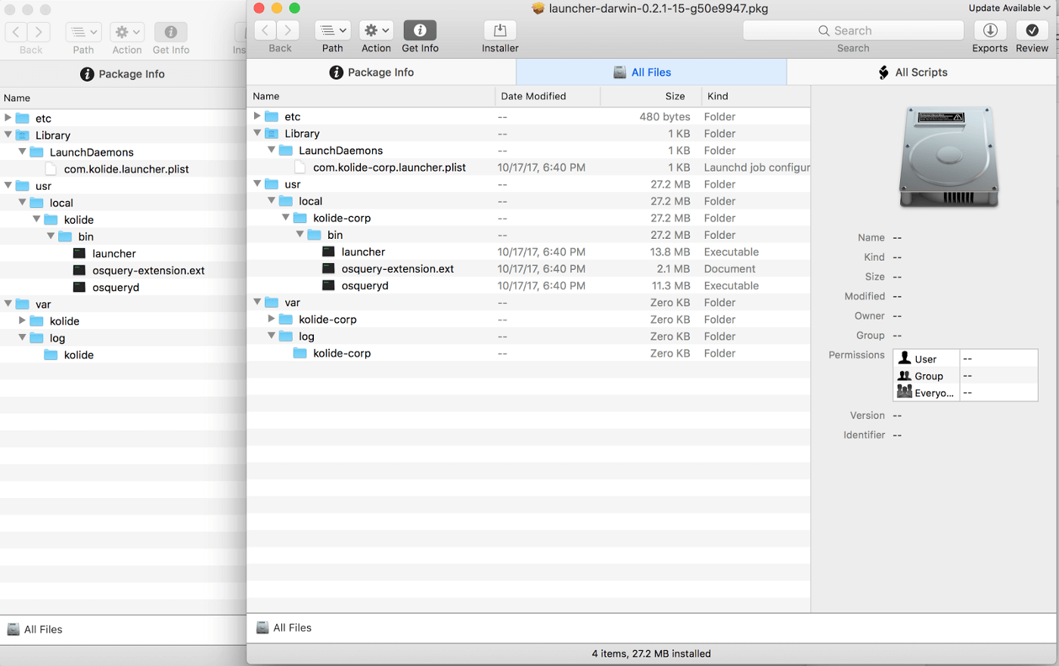
Task: Click osquery-extension.ext icon in background window
Action: [x=79, y=270]
